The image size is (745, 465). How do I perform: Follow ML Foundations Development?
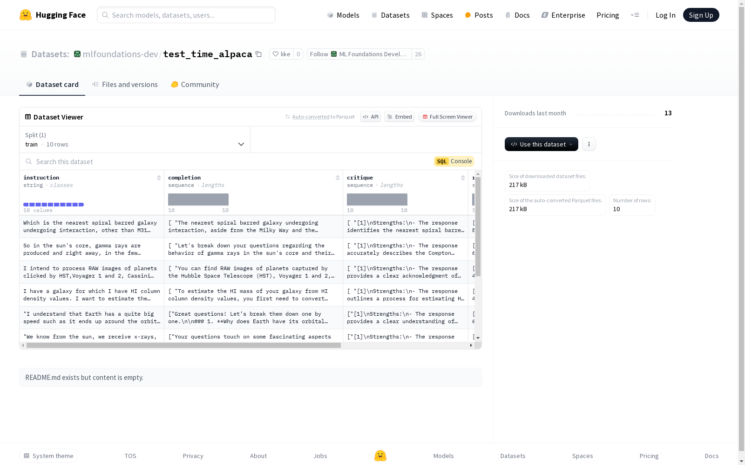(x=359, y=54)
